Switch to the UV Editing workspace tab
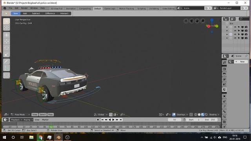This screenshot has height=141, width=251. pyautogui.click(x=154, y=9)
